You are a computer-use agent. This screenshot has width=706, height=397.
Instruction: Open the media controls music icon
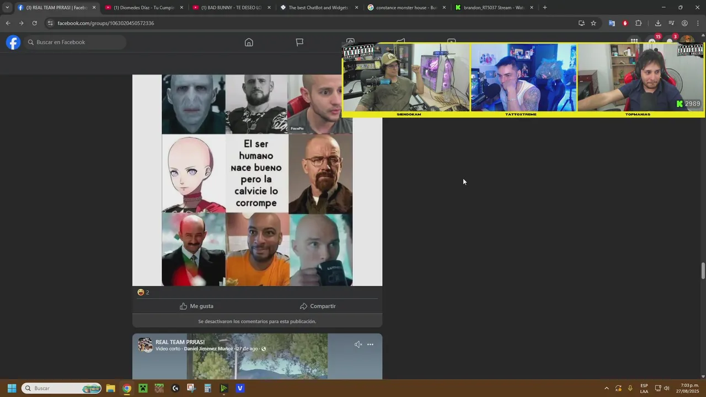(671, 23)
